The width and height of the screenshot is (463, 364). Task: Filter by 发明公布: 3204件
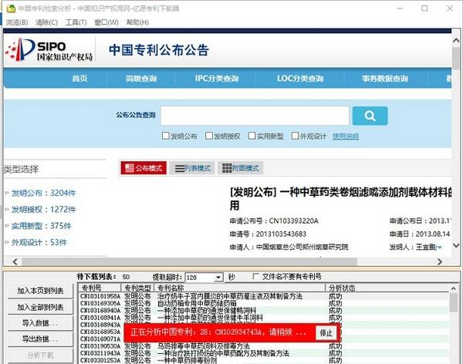(x=43, y=193)
